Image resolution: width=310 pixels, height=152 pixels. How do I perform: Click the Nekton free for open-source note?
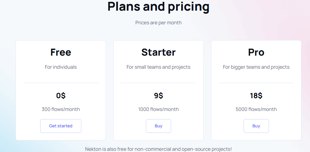(x=158, y=149)
